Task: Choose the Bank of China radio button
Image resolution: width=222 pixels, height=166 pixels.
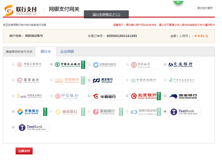Action: [x=127, y=64]
